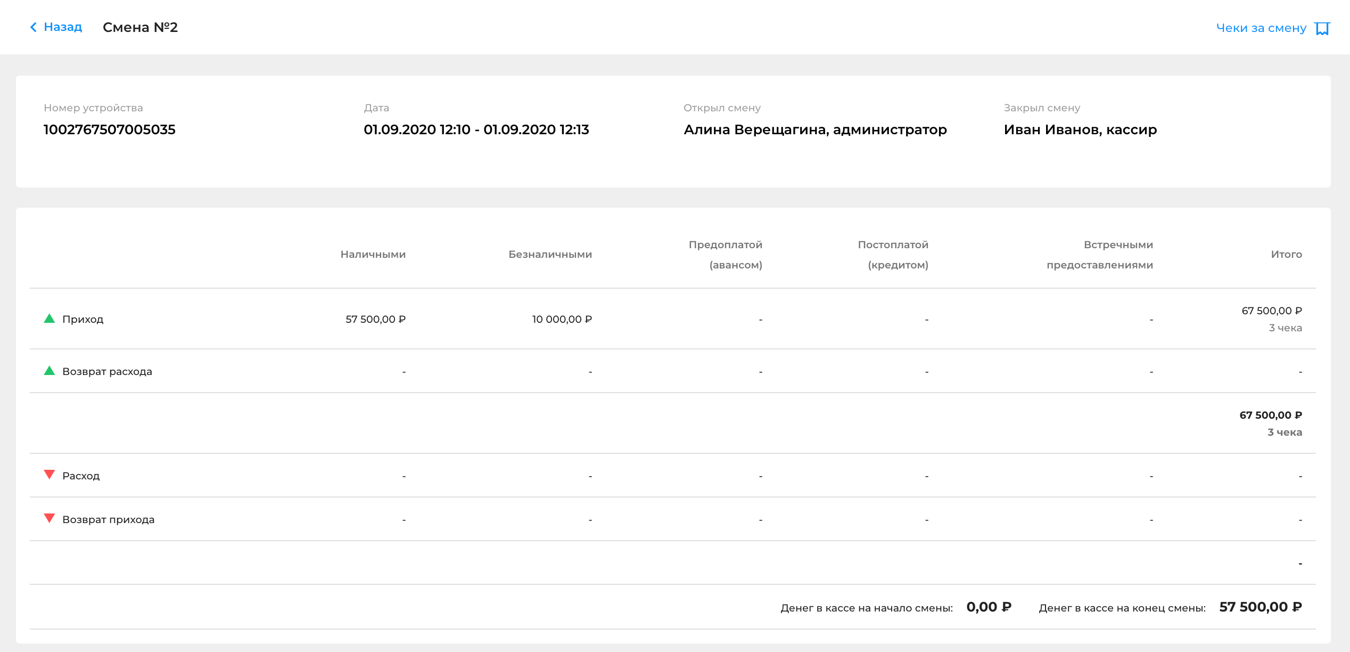This screenshot has width=1350, height=652.
Task: Go back via Назад link
Action: [62, 27]
